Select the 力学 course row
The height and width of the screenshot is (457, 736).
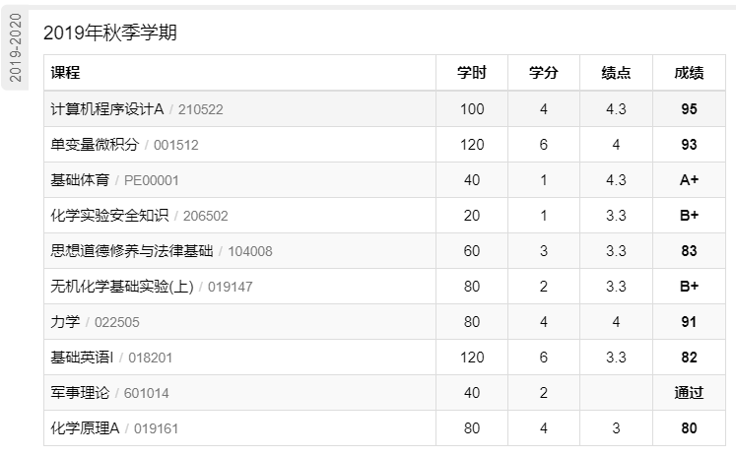(x=384, y=322)
